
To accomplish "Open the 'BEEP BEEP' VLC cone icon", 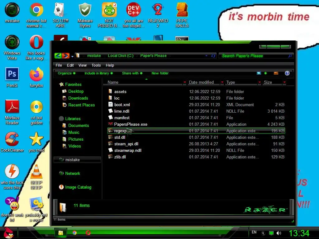I will tap(36, 177).
